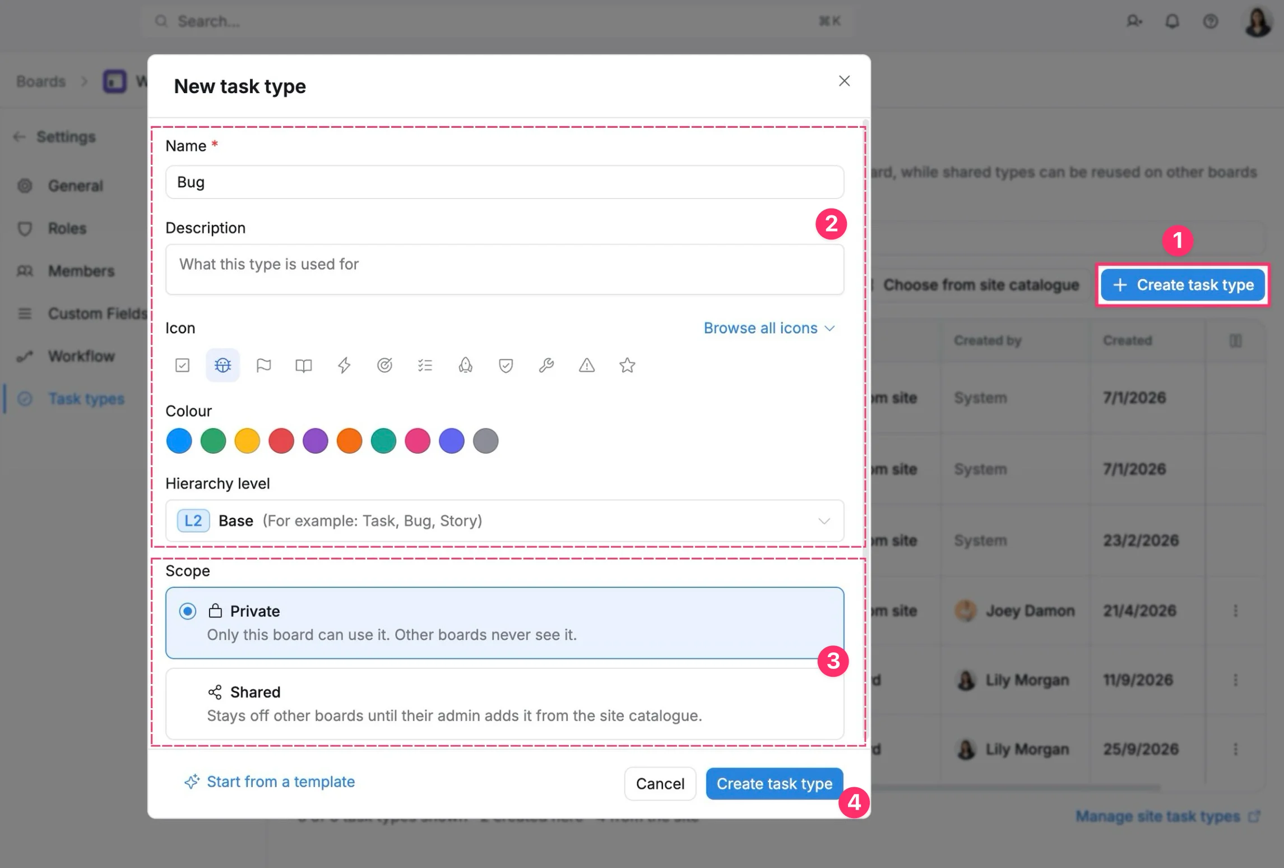Select the warning triangle icon
The width and height of the screenshot is (1284, 868).
pos(587,366)
